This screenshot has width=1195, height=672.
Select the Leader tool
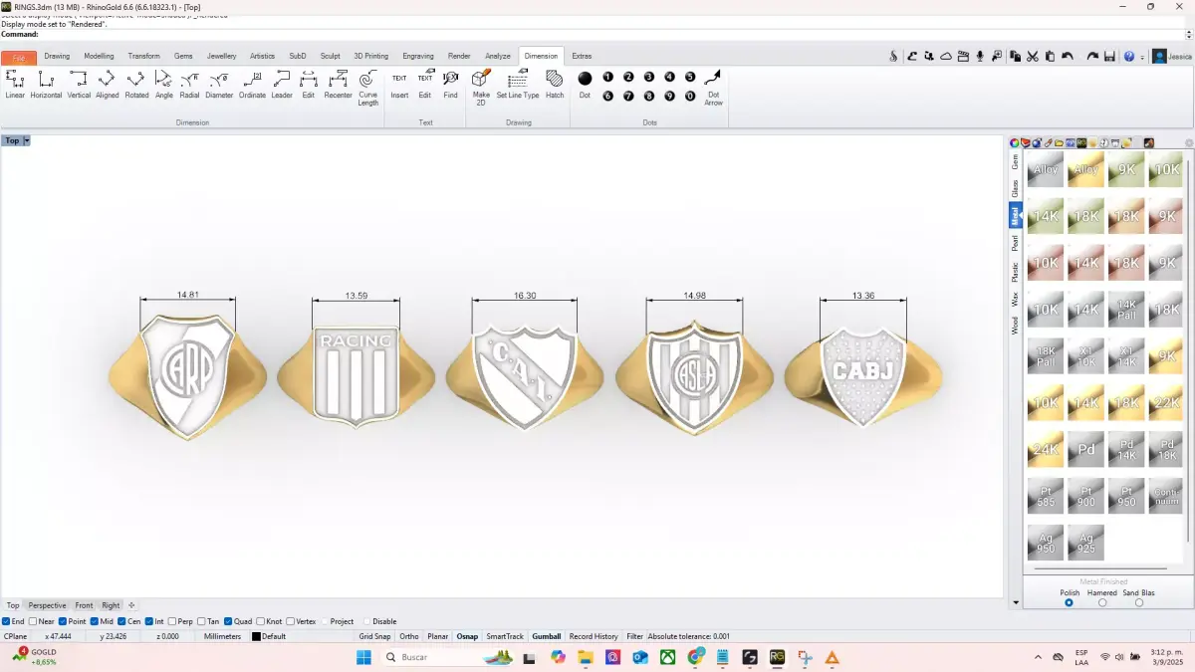point(282,85)
